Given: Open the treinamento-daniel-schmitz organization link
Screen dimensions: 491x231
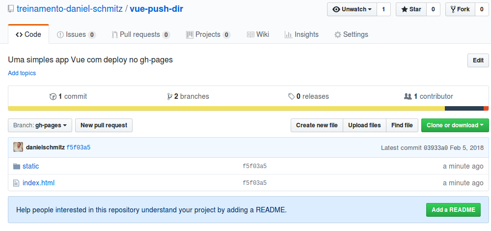Looking at the screenshot, I should click(x=70, y=9).
